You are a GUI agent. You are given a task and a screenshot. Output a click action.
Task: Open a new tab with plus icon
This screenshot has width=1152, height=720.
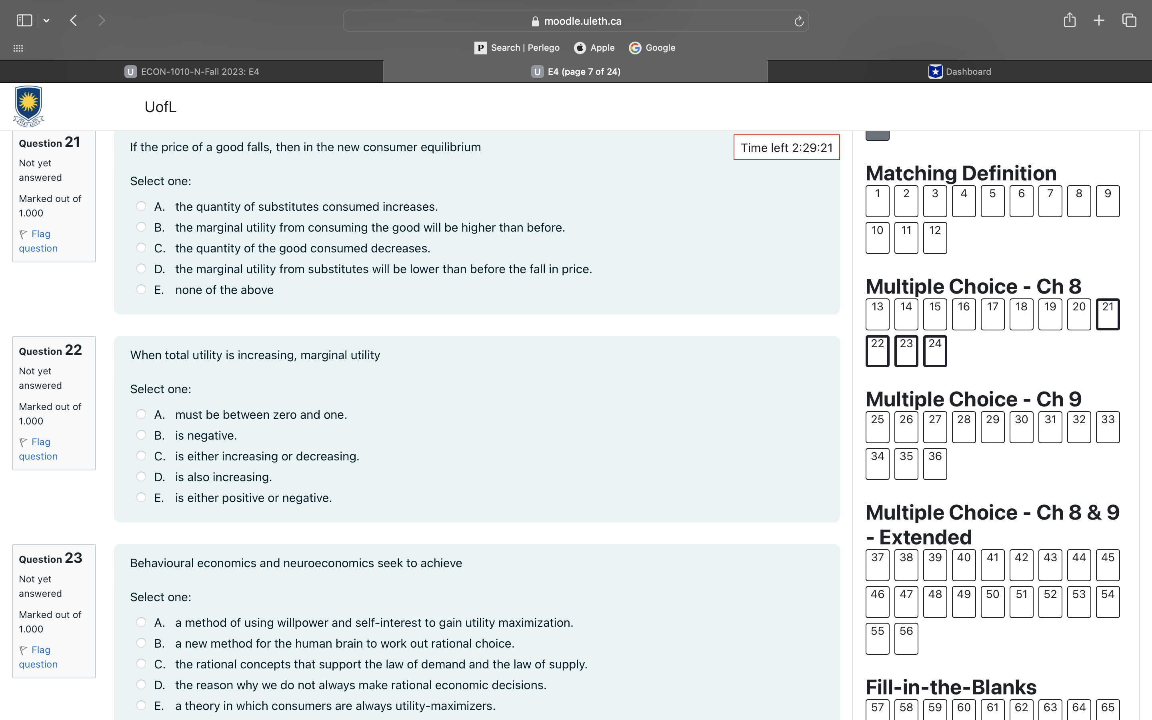(1099, 20)
